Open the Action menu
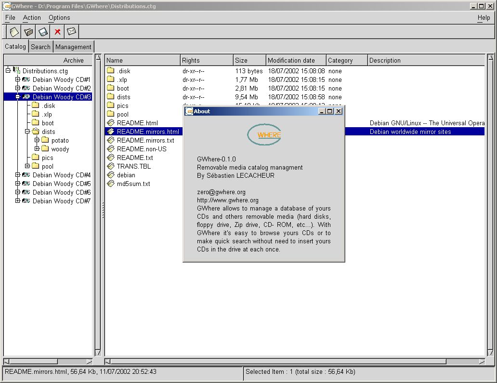The image size is (497, 383). (32, 18)
